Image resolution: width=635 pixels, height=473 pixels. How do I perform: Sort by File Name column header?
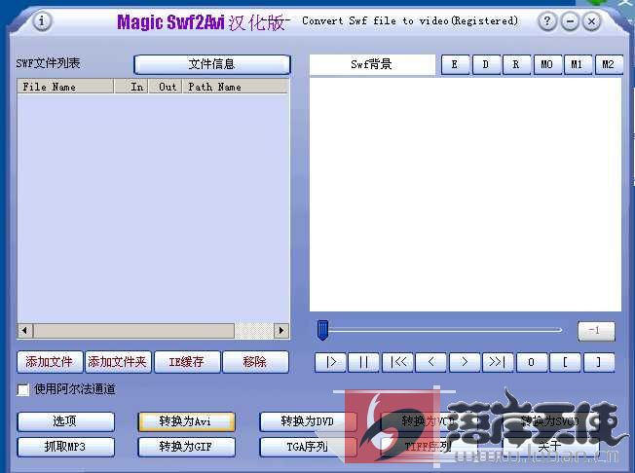click(65, 87)
